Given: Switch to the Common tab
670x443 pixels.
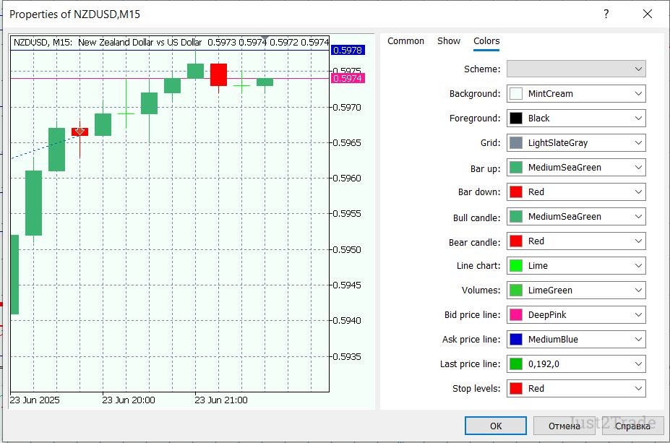Looking at the screenshot, I should pos(405,41).
